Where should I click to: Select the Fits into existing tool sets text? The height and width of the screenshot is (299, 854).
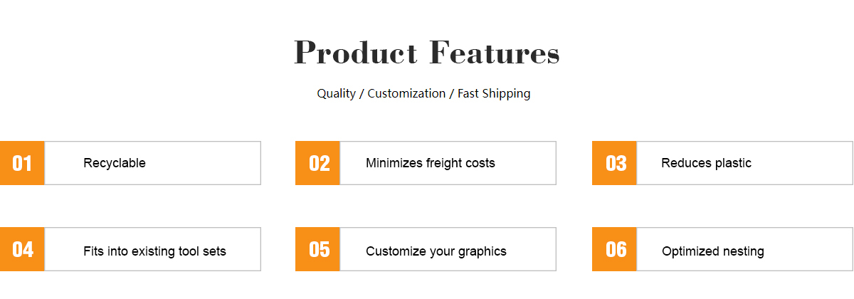click(x=154, y=251)
